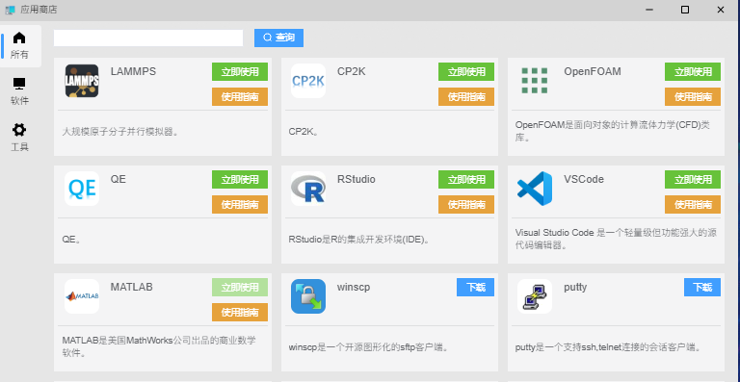Launch CP2K with 立即使用
The height and width of the screenshot is (382, 740).
point(466,71)
